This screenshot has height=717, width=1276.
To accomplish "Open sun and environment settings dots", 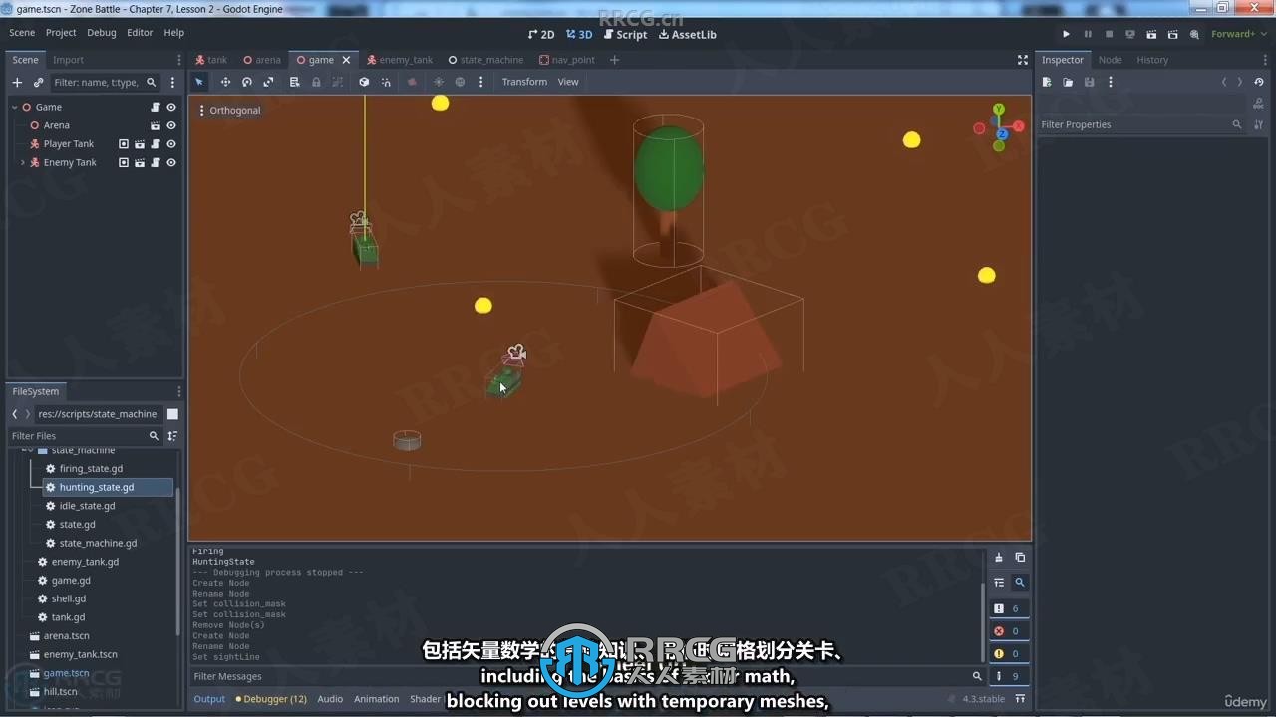I will coord(480,82).
